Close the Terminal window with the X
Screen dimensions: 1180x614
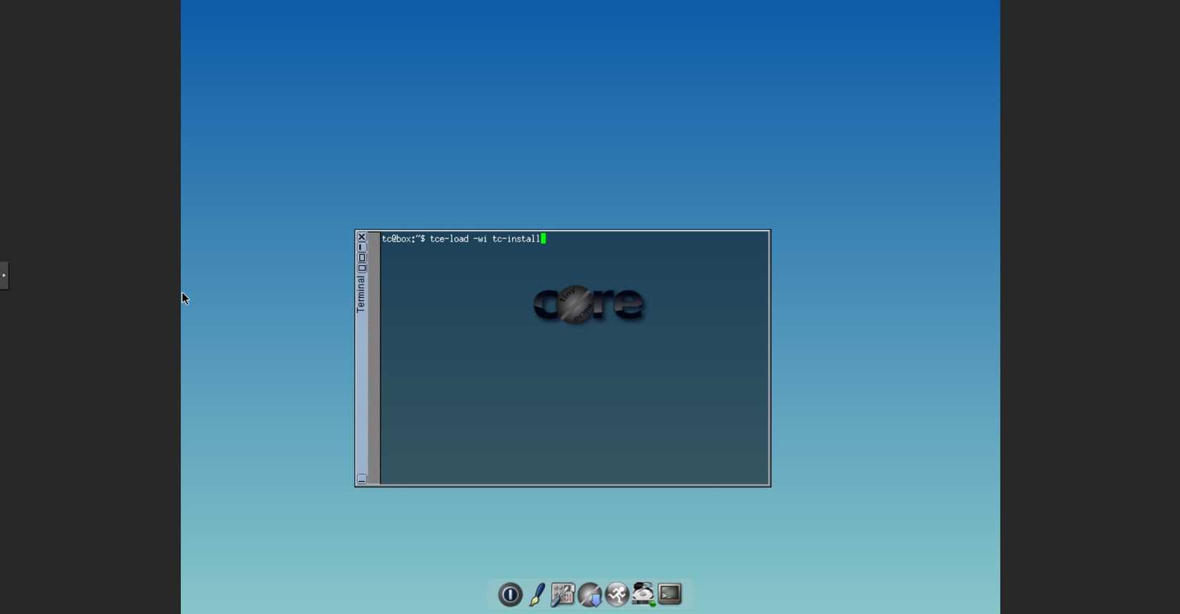coord(362,237)
